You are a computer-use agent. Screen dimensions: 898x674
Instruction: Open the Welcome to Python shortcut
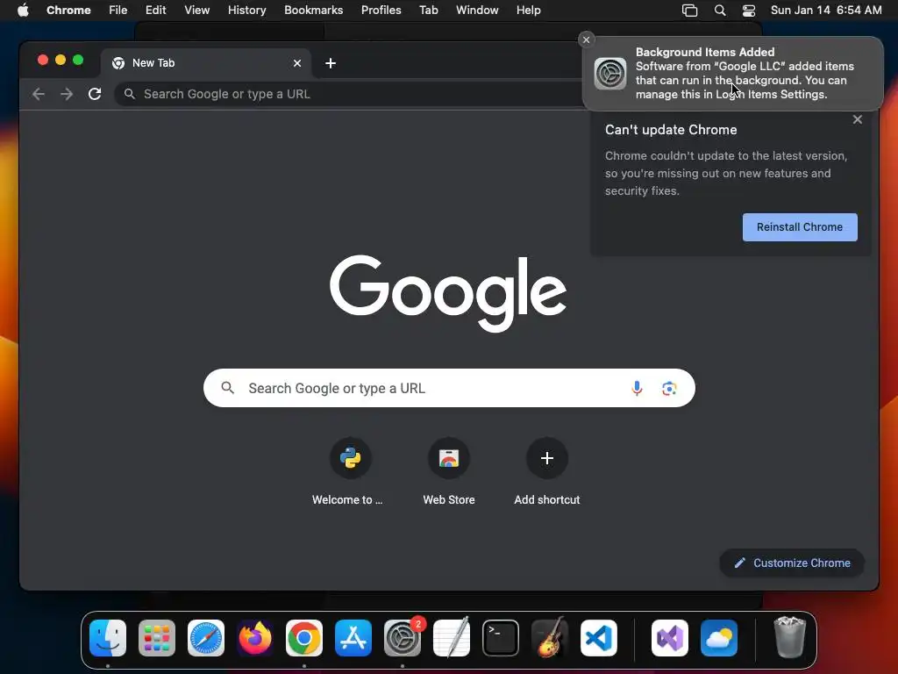pos(350,471)
